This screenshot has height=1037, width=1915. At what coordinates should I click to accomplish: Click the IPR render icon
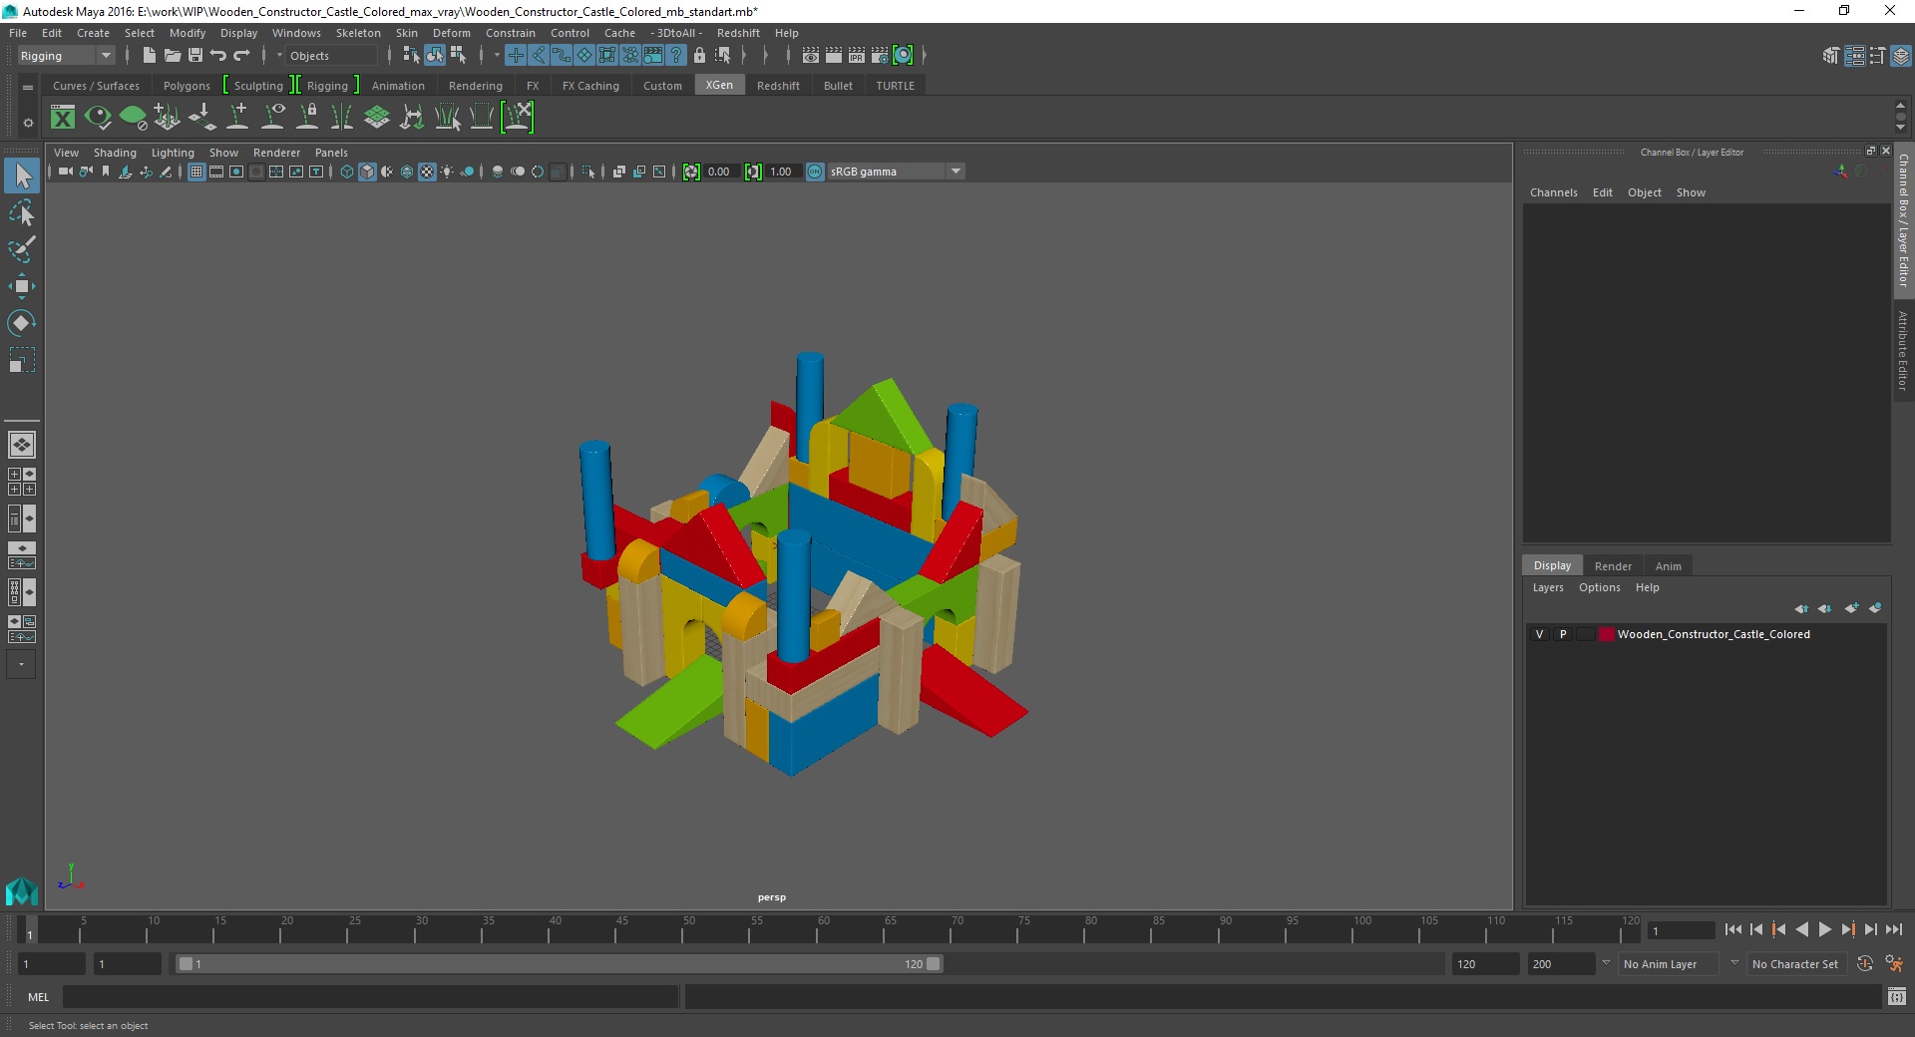857,56
